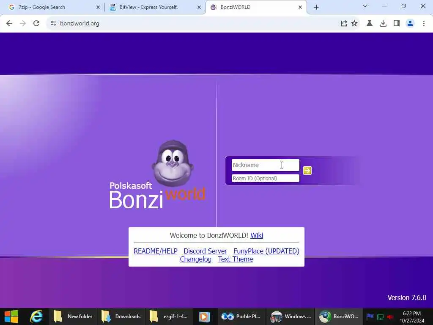
Task: Close the 7zip - Google Search tab
Action: click(x=98, y=7)
